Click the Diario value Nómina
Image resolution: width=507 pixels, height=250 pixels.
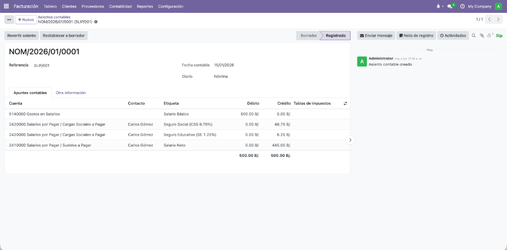point(221,77)
